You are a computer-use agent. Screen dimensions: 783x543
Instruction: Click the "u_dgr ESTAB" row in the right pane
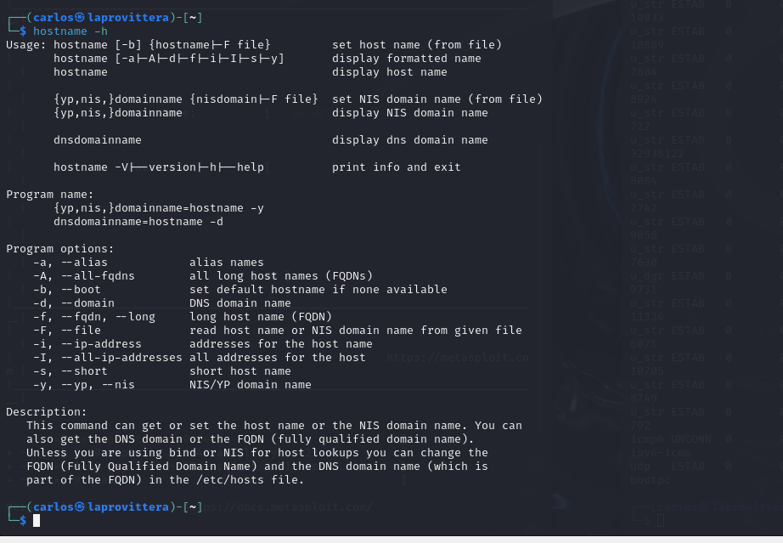pyautogui.click(x=668, y=275)
